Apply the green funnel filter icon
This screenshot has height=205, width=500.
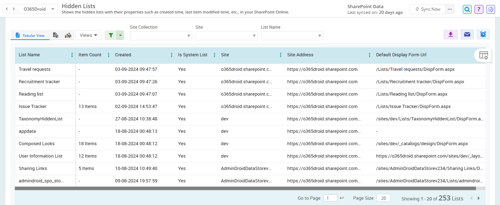point(110,35)
